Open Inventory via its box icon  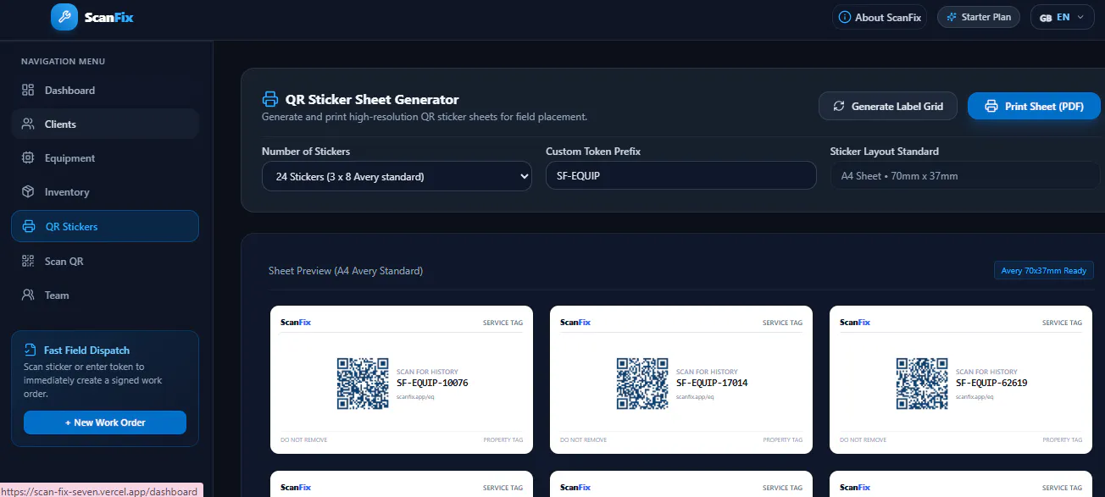click(x=28, y=192)
